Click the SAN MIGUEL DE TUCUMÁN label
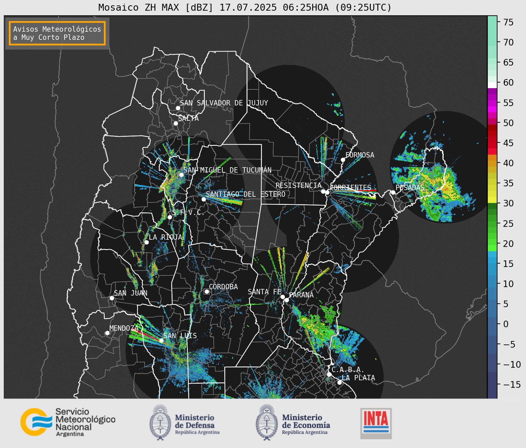The width and height of the screenshot is (526, 448). coord(227,170)
